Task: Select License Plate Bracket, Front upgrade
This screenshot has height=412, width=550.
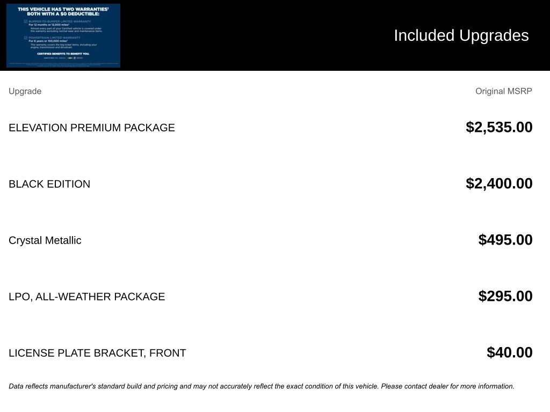Action: [97, 353]
